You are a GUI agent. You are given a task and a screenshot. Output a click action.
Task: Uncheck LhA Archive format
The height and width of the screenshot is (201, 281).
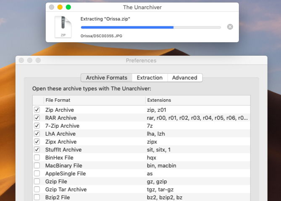pyautogui.click(x=37, y=134)
